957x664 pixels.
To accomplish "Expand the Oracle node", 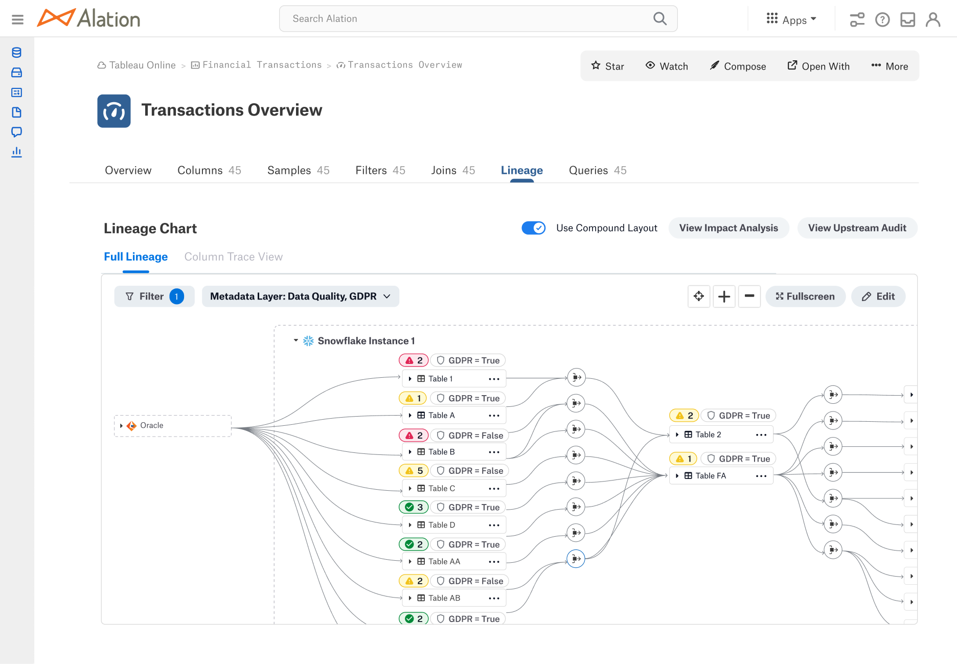I will point(121,426).
